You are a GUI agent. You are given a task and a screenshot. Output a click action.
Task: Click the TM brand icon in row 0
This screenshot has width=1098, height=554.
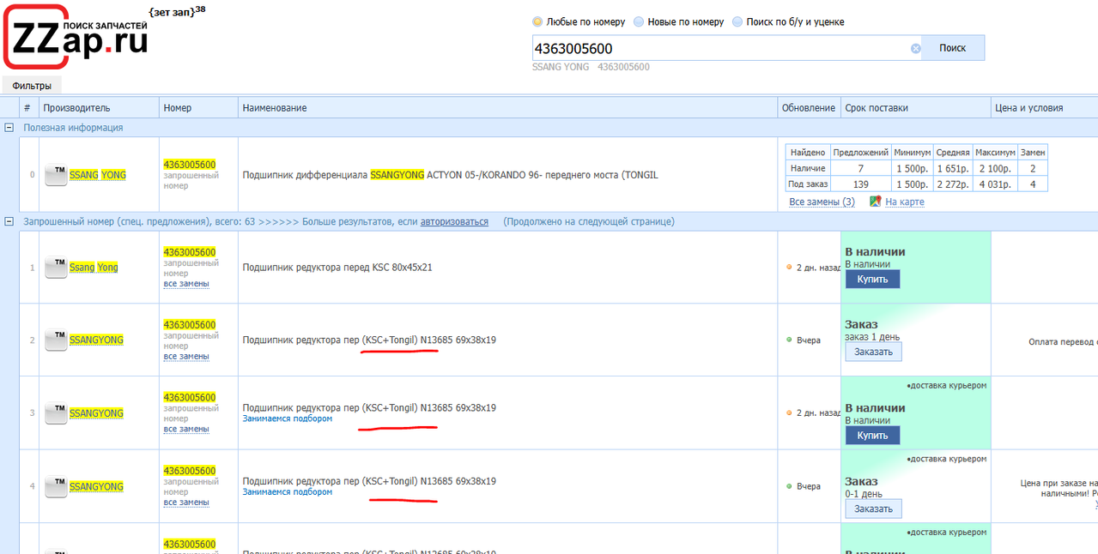56,174
